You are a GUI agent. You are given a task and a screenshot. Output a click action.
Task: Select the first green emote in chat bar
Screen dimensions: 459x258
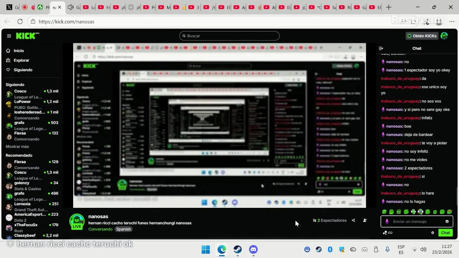384,212
